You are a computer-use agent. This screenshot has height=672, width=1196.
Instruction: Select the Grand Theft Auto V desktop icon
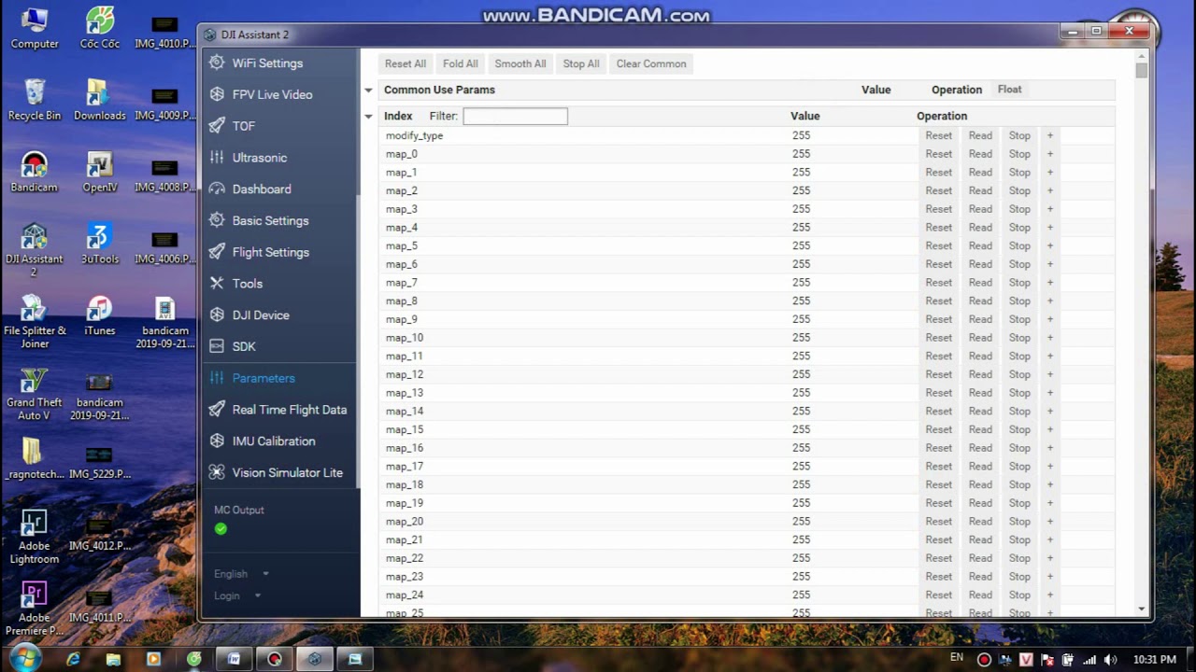click(x=35, y=394)
